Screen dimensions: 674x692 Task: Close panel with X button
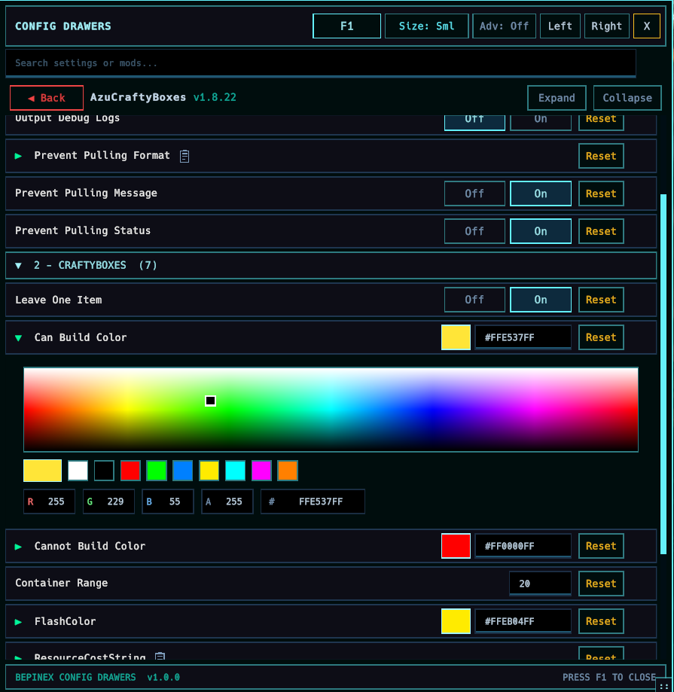point(647,26)
